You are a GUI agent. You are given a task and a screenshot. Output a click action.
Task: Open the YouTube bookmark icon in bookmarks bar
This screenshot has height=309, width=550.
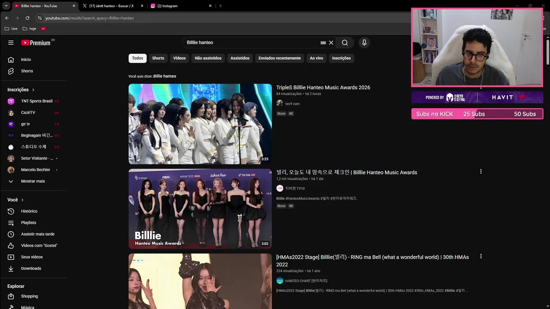(43, 29)
